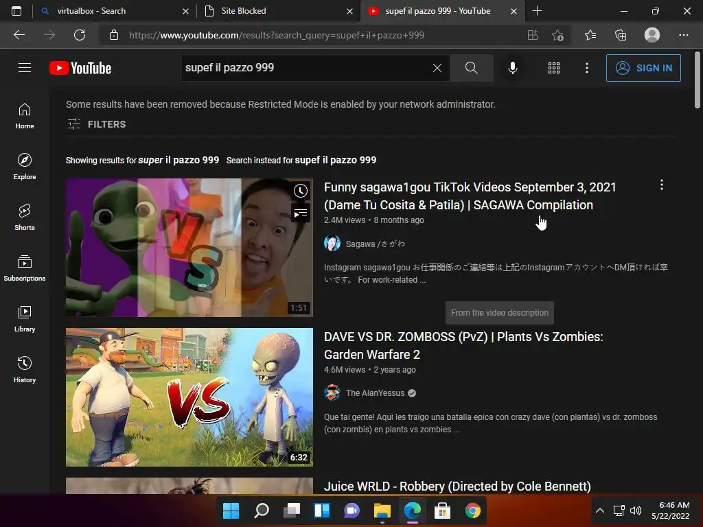
Task: Open The AlanYessus channel avatar
Action: point(332,393)
